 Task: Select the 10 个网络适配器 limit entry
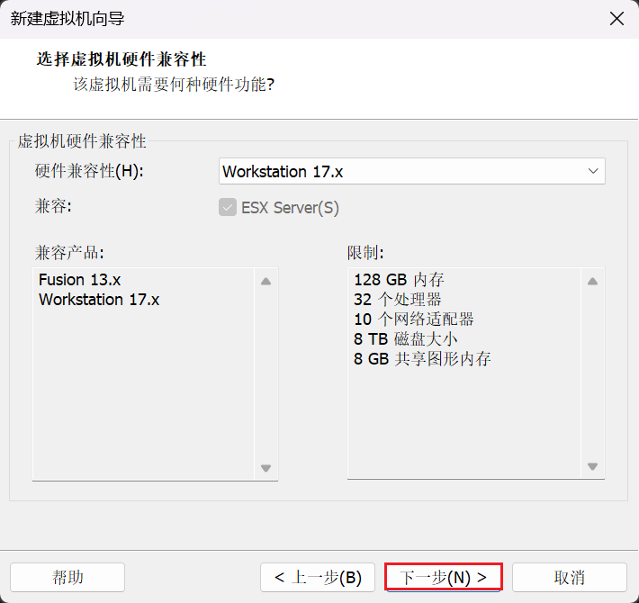pos(414,319)
